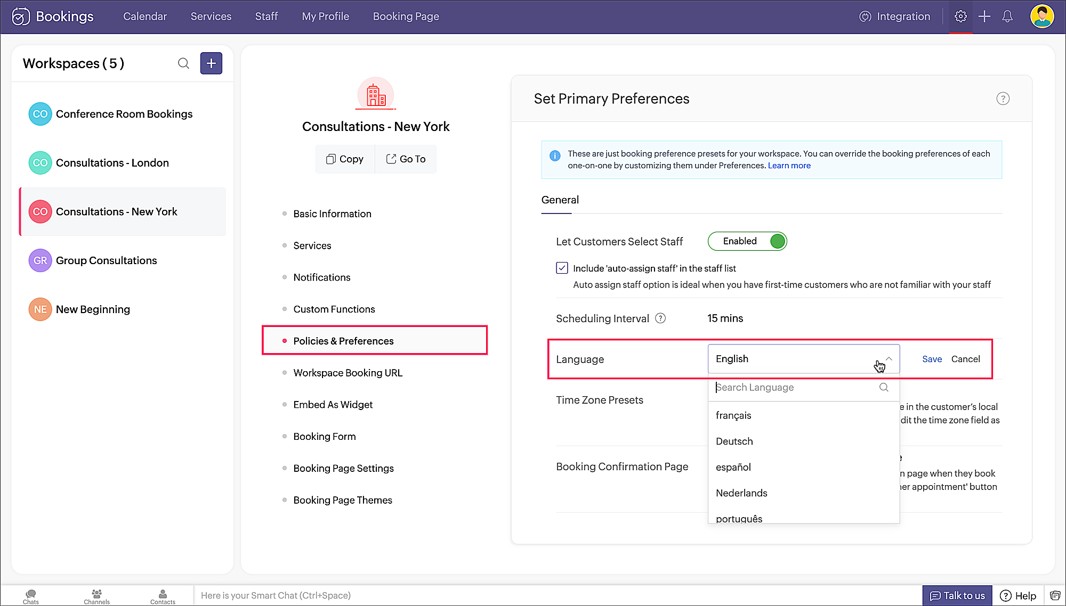1066x606 pixels.
Task: Click the notifications bell icon
Action: point(1007,17)
